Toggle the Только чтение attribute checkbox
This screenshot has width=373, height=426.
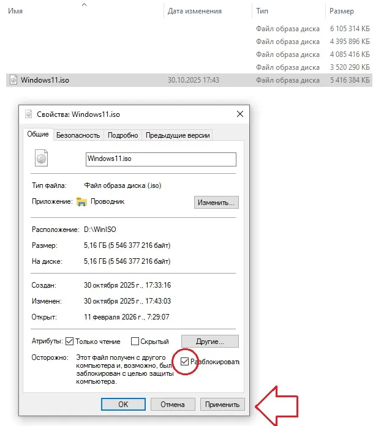[x=70, y=342]
